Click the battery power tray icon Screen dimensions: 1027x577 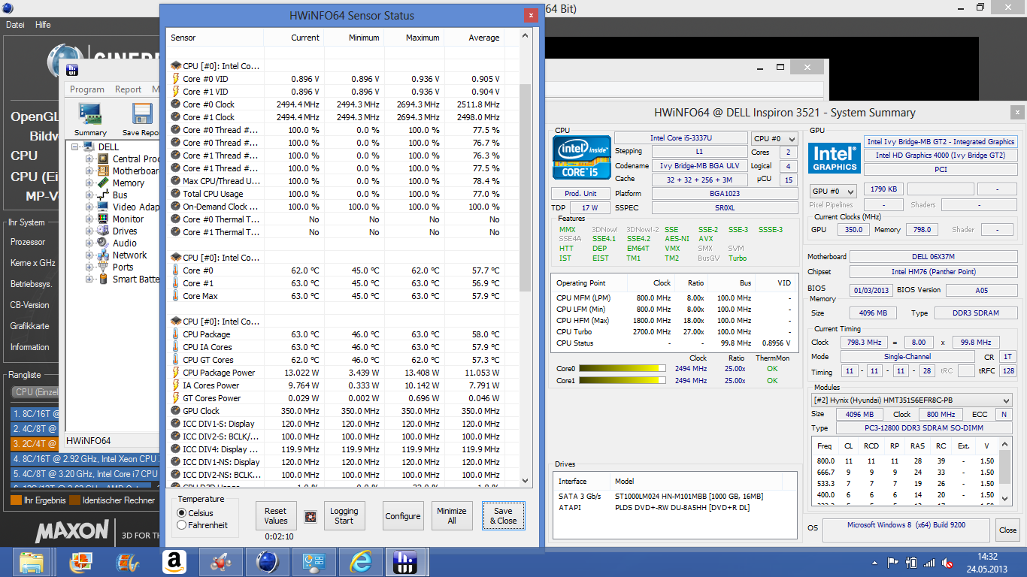[911, 562]
